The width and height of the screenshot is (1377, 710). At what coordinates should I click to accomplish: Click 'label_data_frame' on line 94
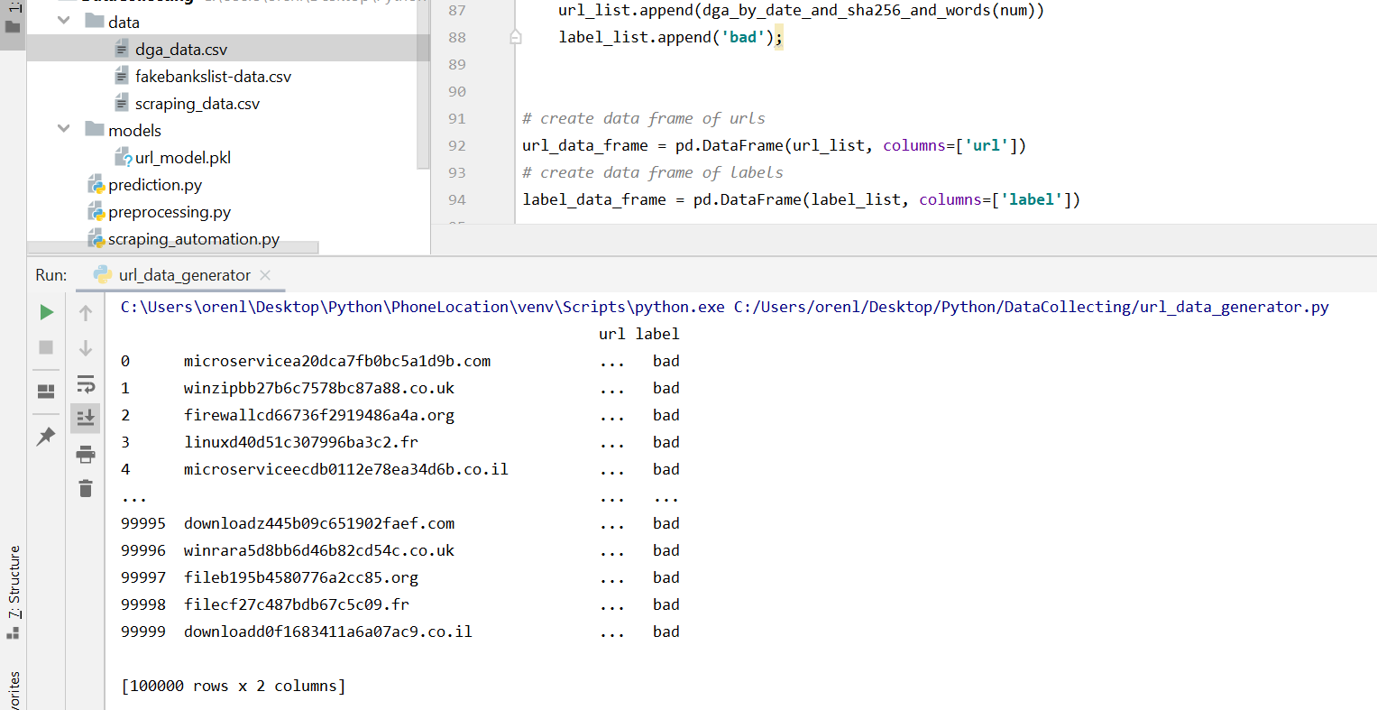coord(594,199)
